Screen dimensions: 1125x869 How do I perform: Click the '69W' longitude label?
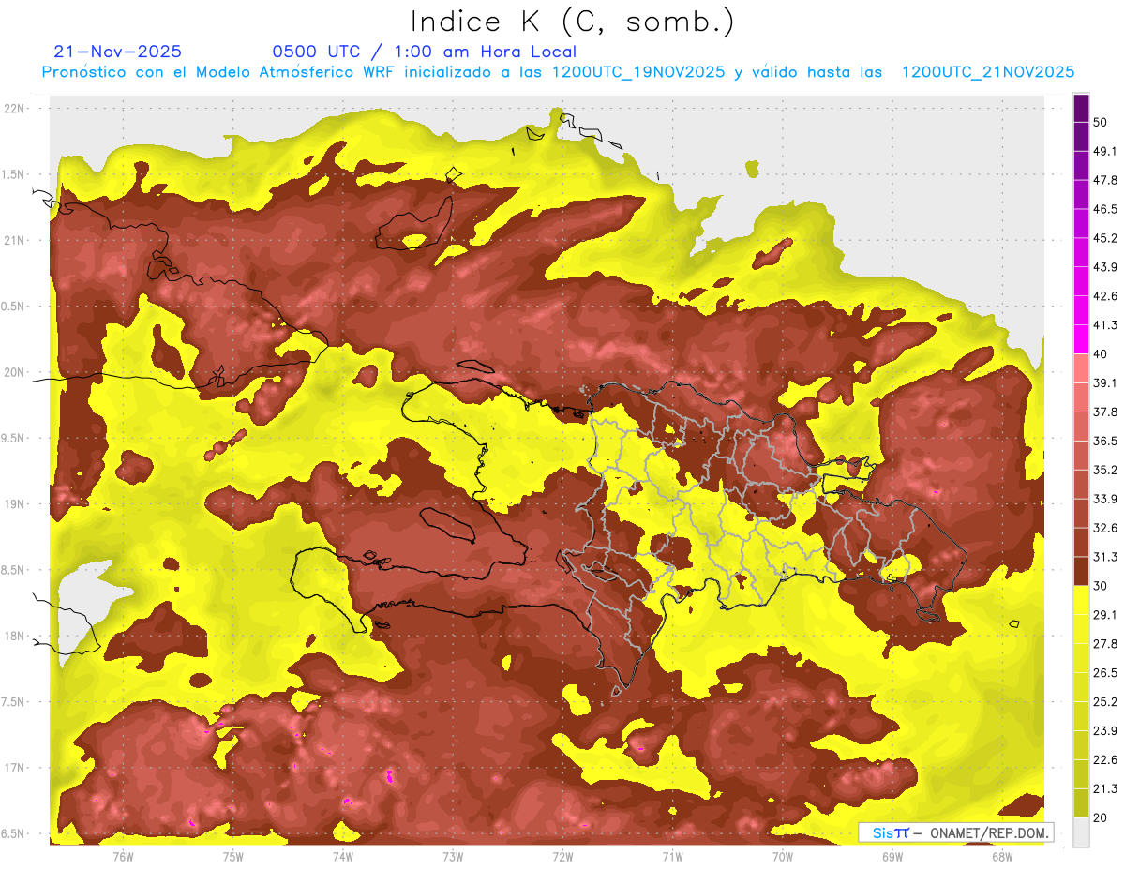892,857
